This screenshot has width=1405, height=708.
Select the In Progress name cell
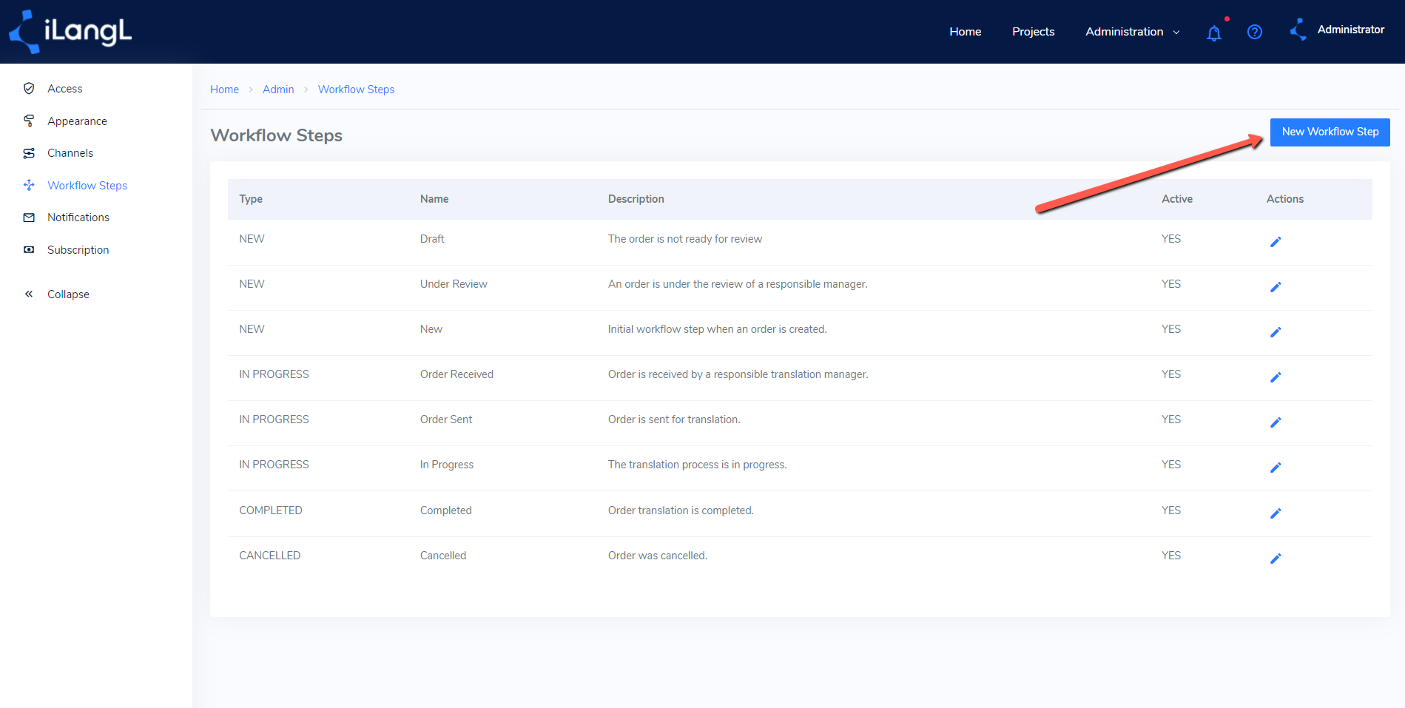447,465
